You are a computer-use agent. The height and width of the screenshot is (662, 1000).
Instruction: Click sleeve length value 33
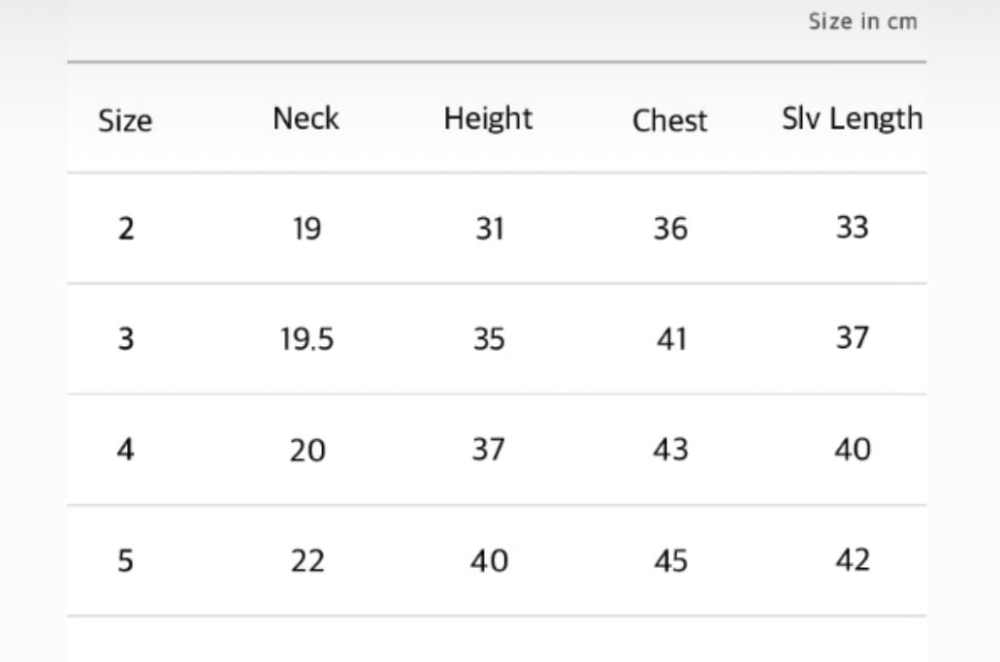[852, 229]
